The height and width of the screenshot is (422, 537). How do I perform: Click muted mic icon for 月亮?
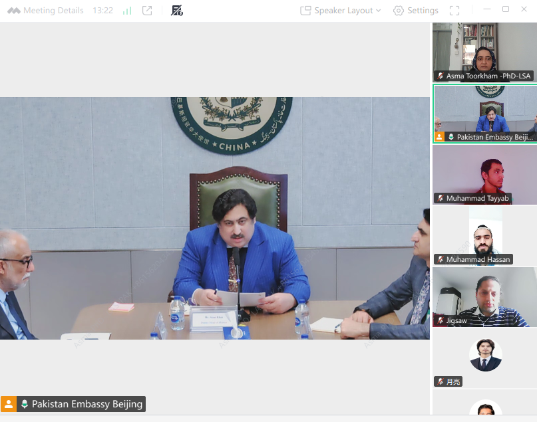[441, 381]
